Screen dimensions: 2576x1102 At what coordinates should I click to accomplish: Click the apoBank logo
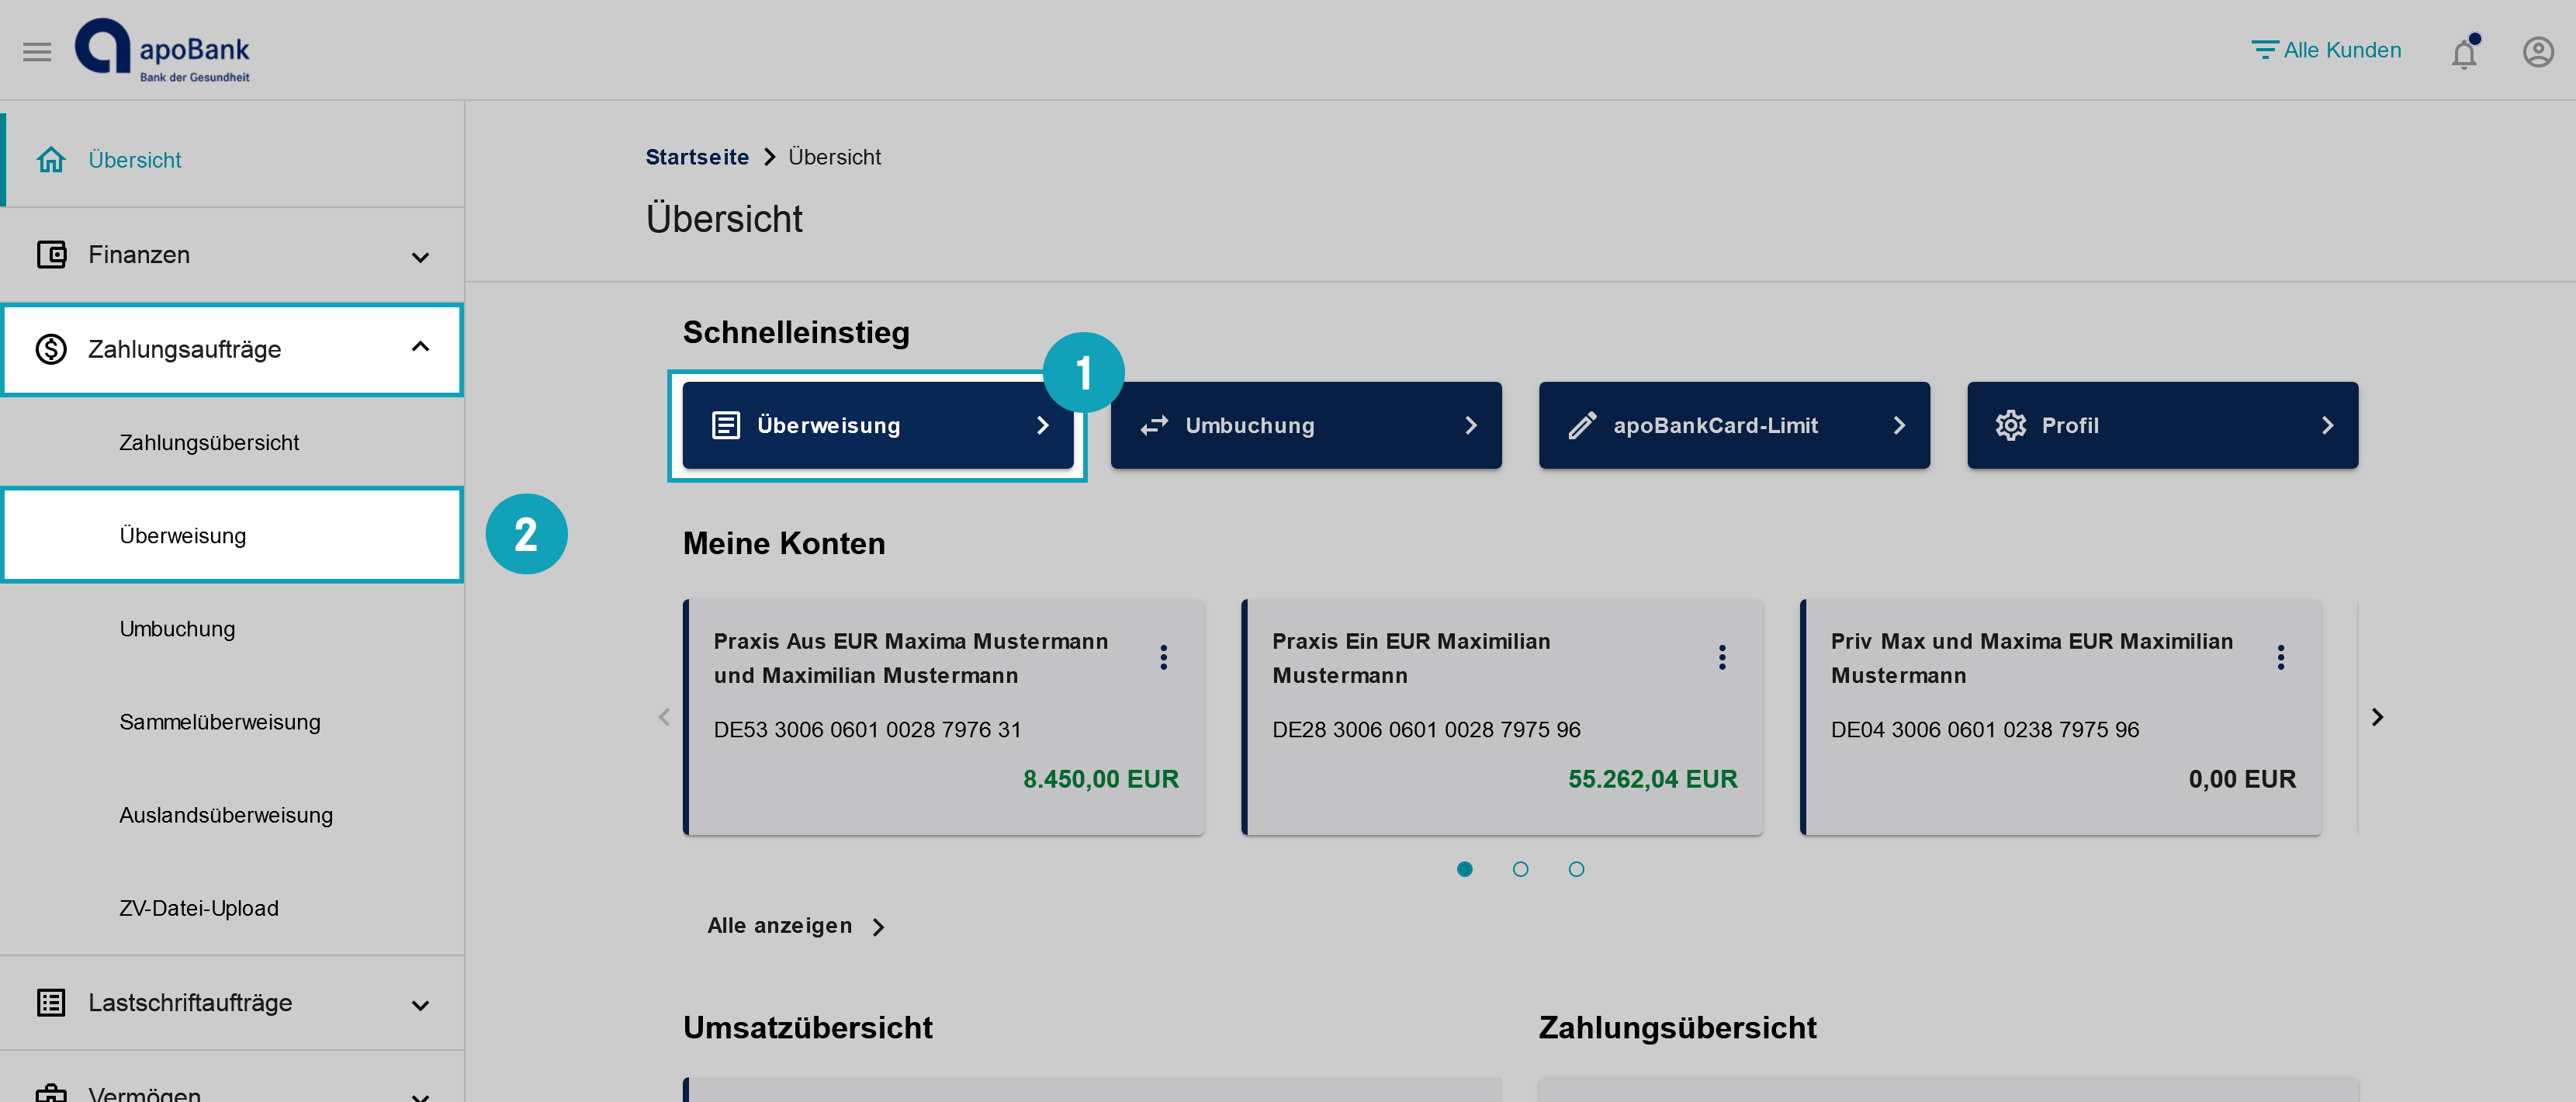coord(162,50)
